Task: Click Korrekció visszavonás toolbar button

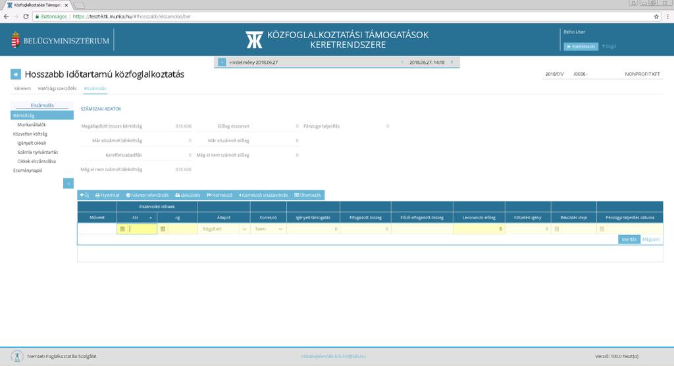Action: 263,196
